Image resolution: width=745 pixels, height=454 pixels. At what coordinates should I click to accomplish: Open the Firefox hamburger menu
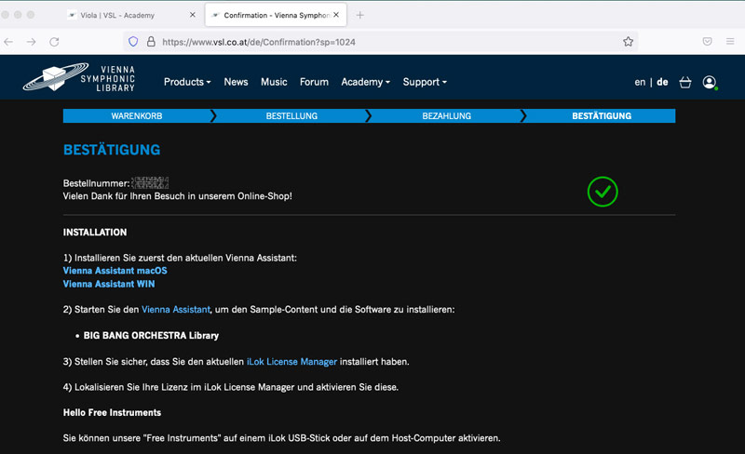click(730, 42)
